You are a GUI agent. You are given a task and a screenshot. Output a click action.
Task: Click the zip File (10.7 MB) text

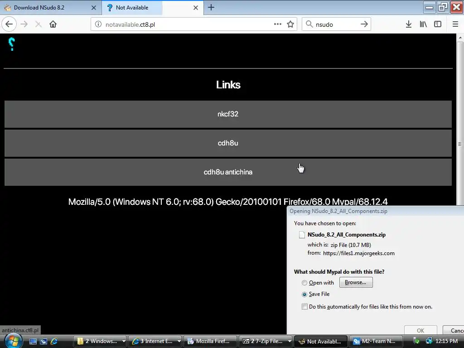tap(351, 245)
